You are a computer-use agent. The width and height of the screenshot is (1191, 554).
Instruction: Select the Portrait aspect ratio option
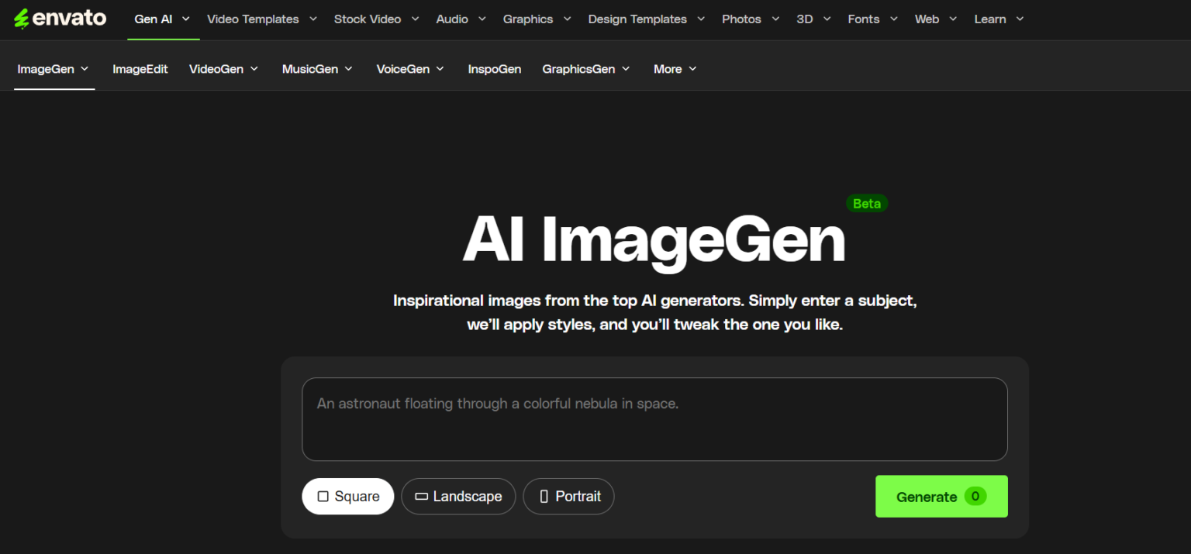click(568, 497)
